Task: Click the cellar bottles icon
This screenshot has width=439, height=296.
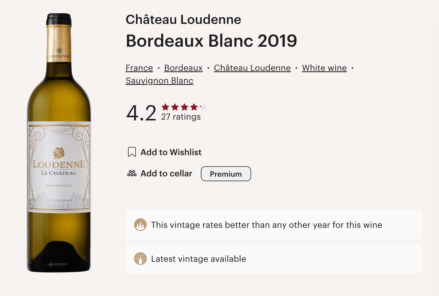Action: click(x=132, y=173)
